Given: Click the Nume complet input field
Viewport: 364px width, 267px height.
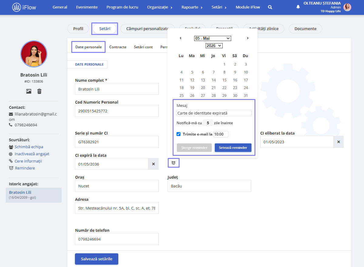Looking at the screenshot, I should 117,89.
